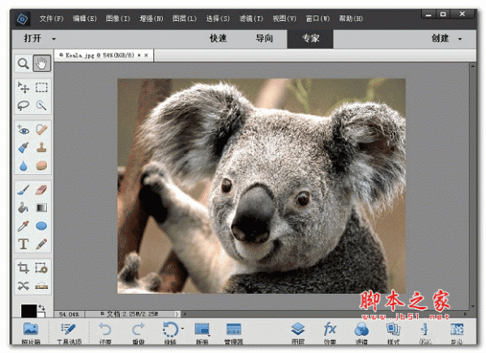Viewport: 486px width, 353px height.
Task: Choose the Red Eye Removal tool
Action: coord(23,130)
